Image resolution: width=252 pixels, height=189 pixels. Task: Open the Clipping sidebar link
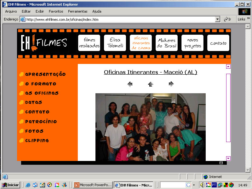(x=37, y=140)
